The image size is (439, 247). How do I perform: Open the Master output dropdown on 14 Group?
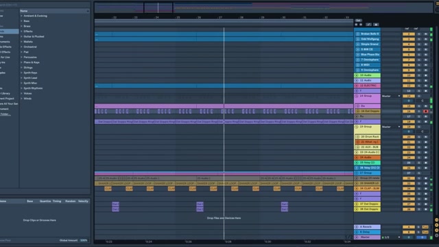coord(391,96)
